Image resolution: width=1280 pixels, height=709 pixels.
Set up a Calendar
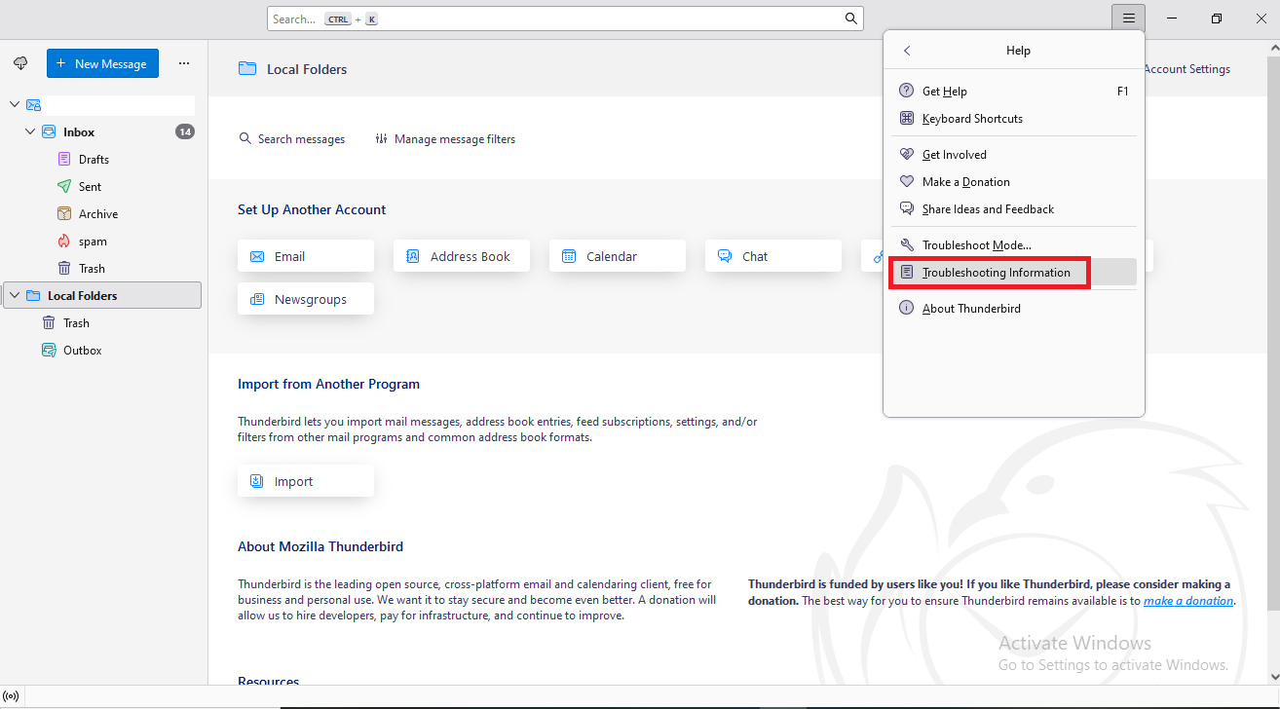tap(618, 256)
